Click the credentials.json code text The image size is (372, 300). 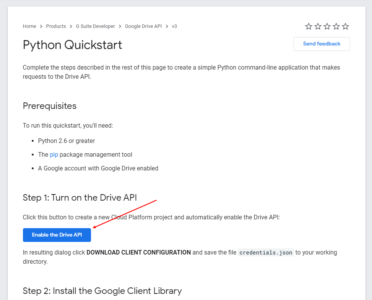266,253
